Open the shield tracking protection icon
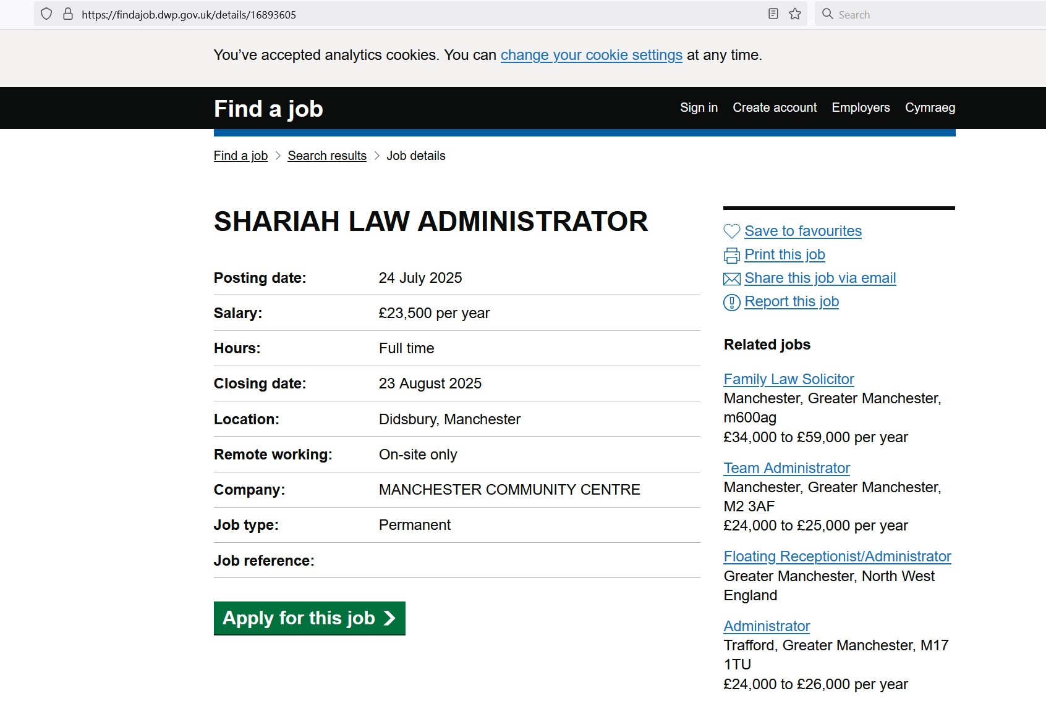1046x704 pixels. click(x=46, y=14)
